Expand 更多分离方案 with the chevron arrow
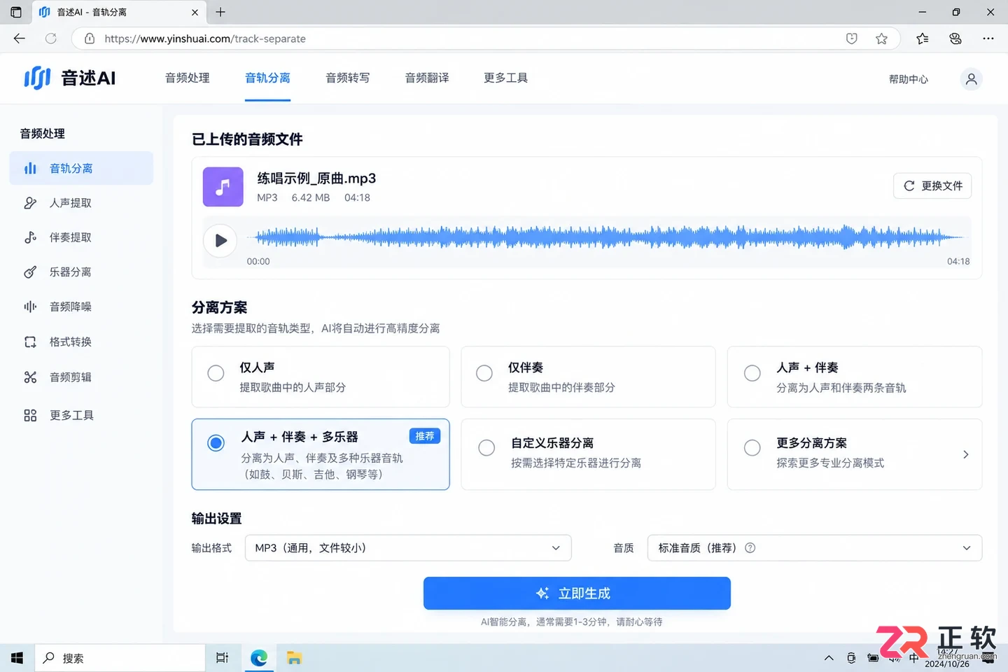 966,454
